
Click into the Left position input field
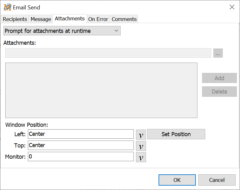coord(81,134)
